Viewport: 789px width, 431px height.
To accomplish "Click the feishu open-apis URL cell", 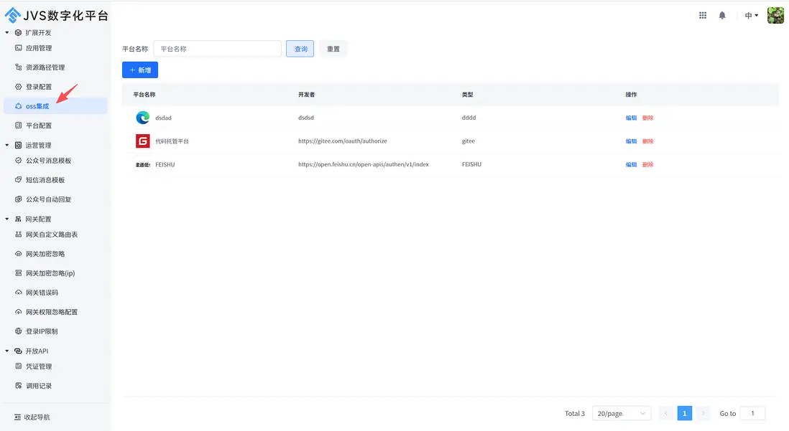I will pos(364,164).
